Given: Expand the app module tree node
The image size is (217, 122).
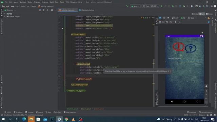Looking at the screenshot, I should click(5, 14).
